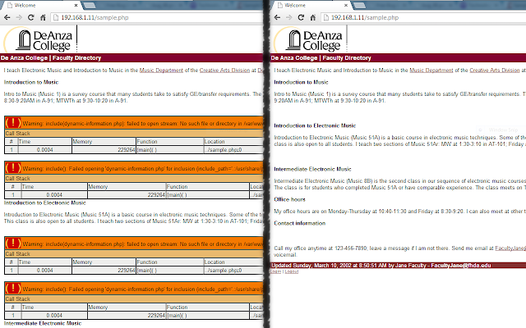526x328 pixels.
Task: Open Music Department link in right window
Action: [431, 71]
